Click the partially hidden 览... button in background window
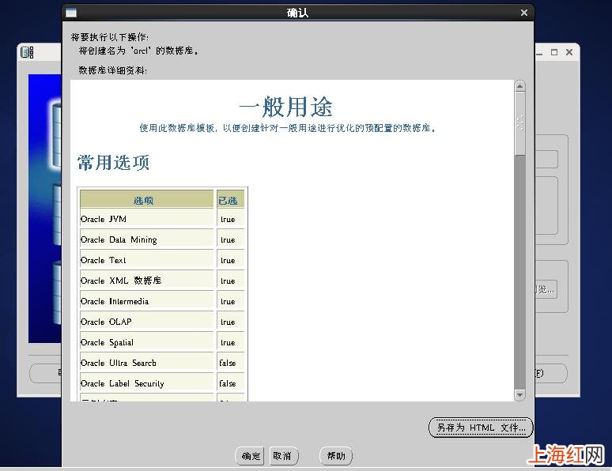 coord(546,289)
